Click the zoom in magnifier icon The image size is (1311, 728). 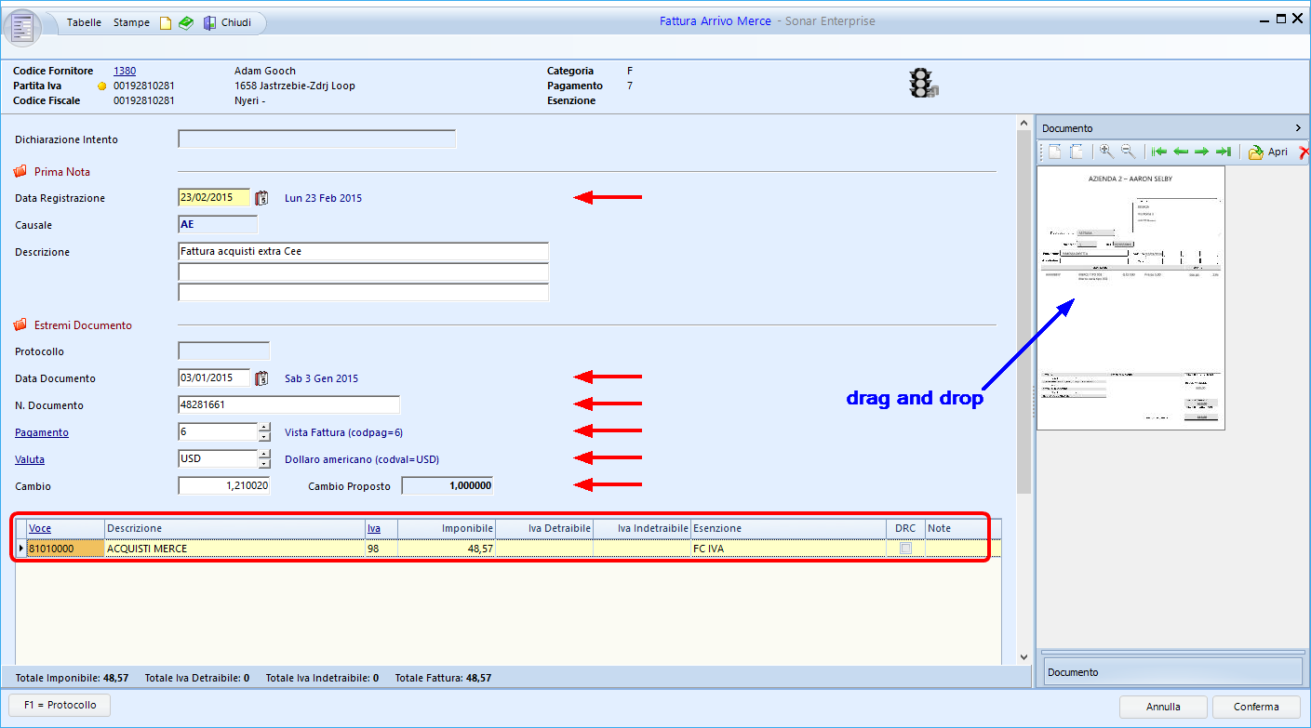pos(1106,152)
